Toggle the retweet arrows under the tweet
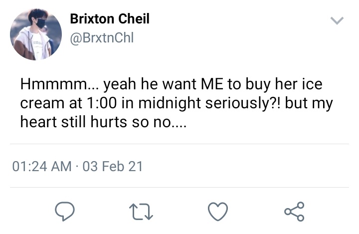359x234 pixels. 141,212
